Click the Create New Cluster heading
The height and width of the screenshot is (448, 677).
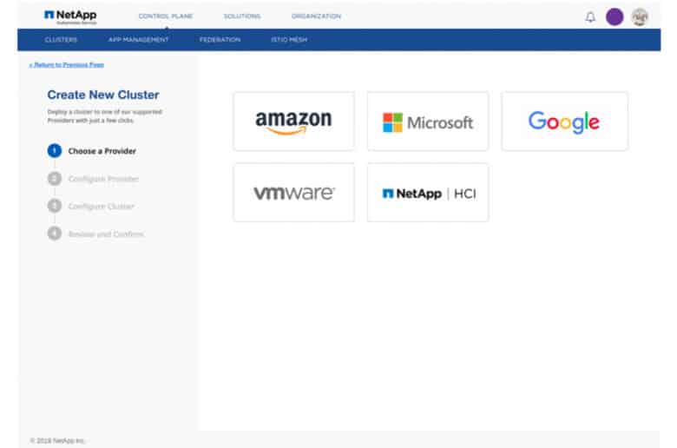(x=103, y=95)
